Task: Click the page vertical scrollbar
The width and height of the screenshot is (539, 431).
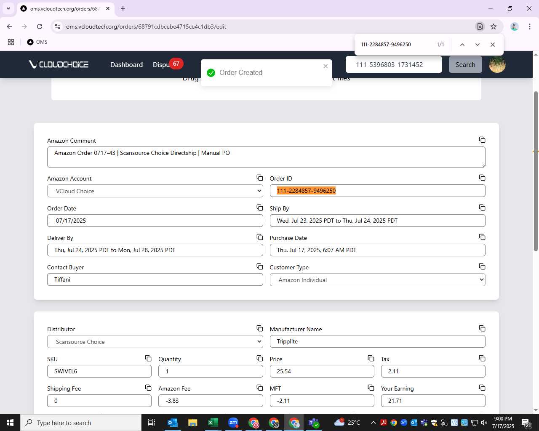Action: coord(536,171)
